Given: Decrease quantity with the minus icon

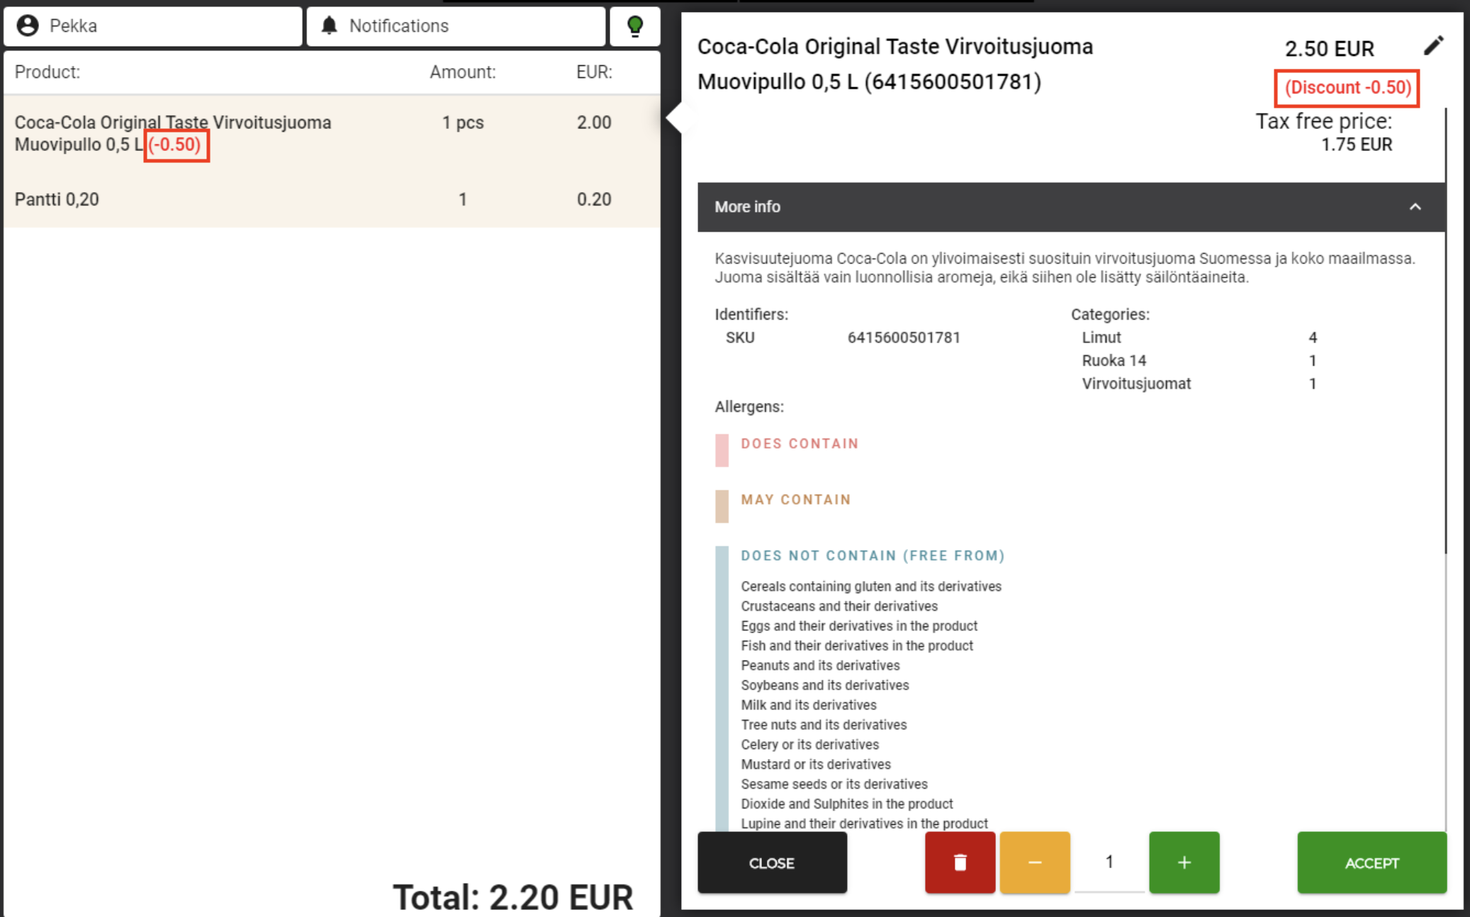Looking at the screenshot, I should 1035,862.
